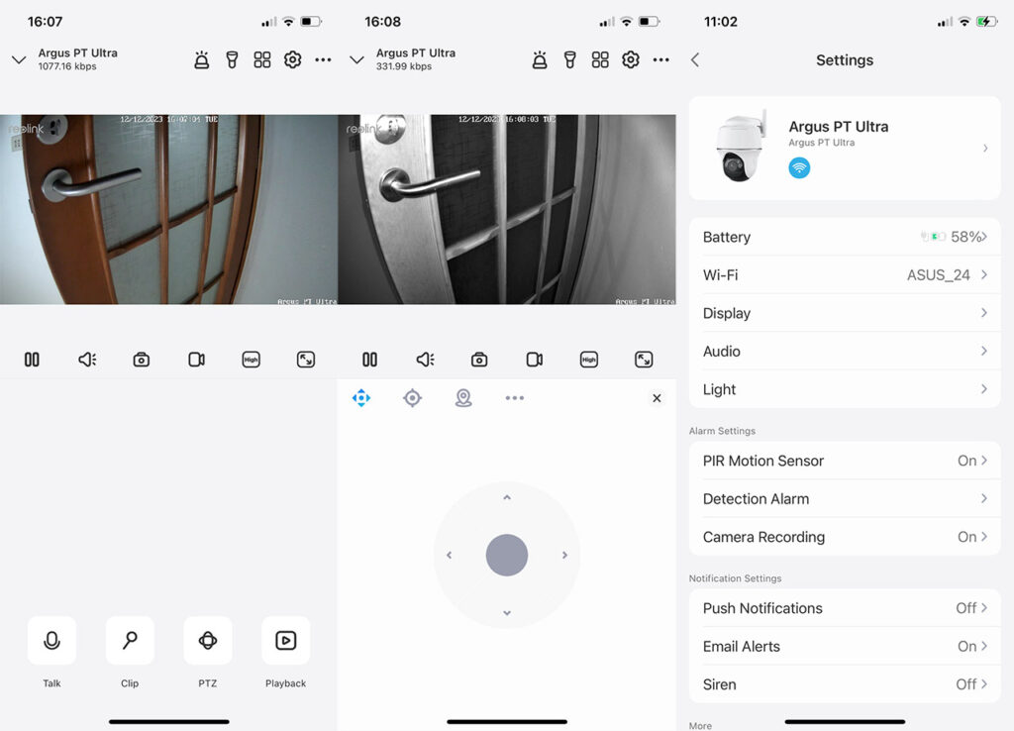The image size is (1014, 731).
Task: Open the Wi-Fi ASUS_24 row
Action: [x=846, y=275]
